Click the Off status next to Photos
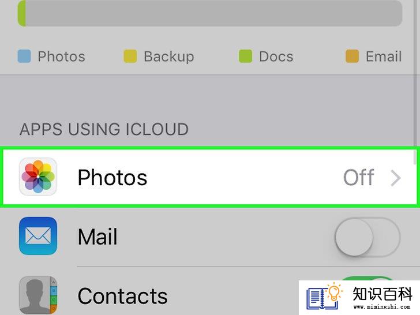Image resolution: width=420 pixels, height=315 pixels. pyautogui.click(x=359, y=177)
